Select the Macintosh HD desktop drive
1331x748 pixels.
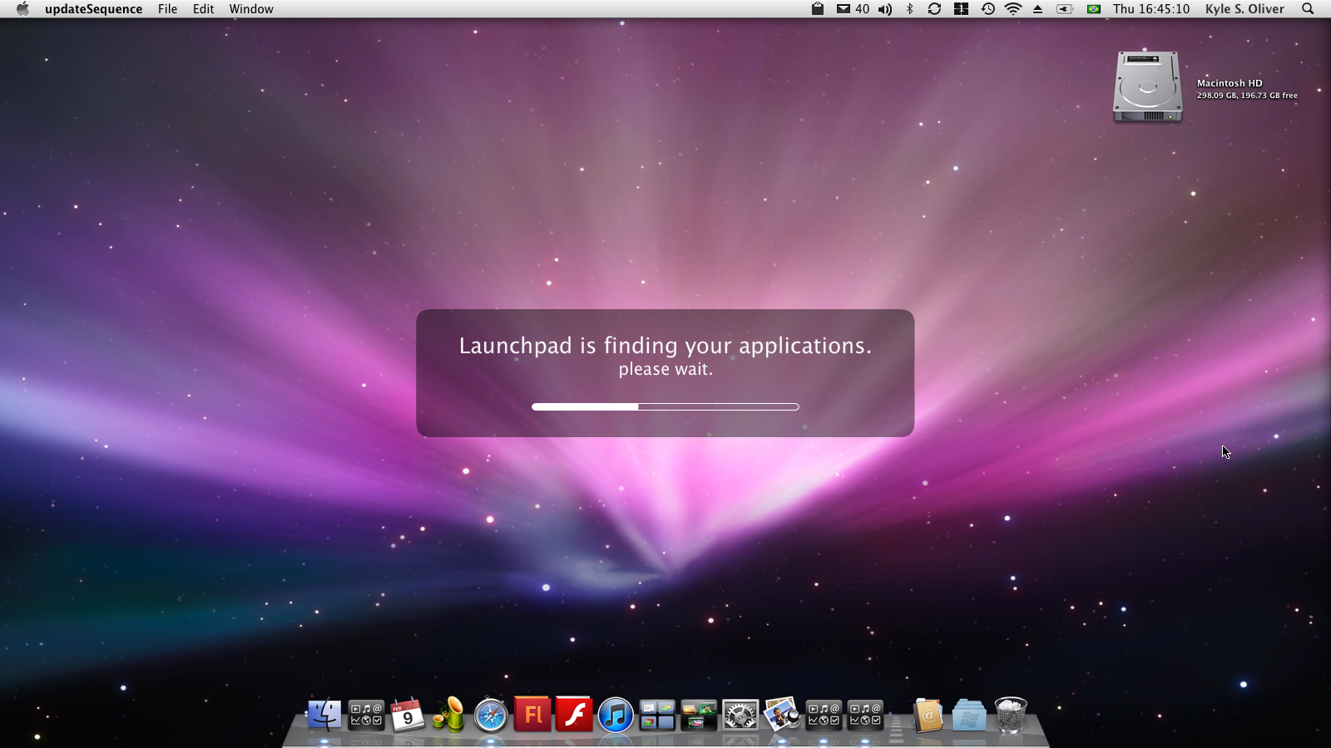click(1148, 86)
